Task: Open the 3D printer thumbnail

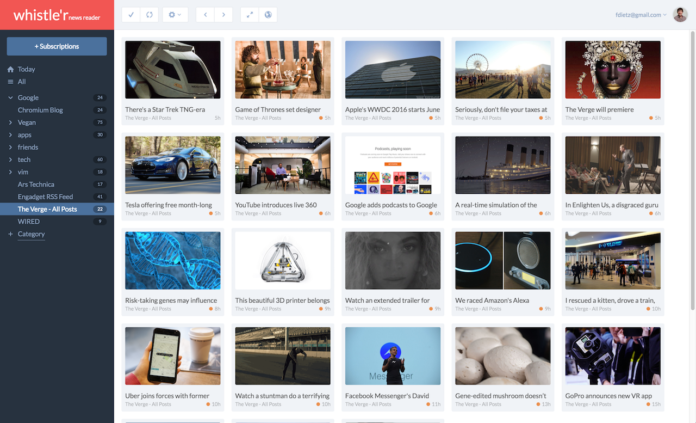Action: [283, 260]
